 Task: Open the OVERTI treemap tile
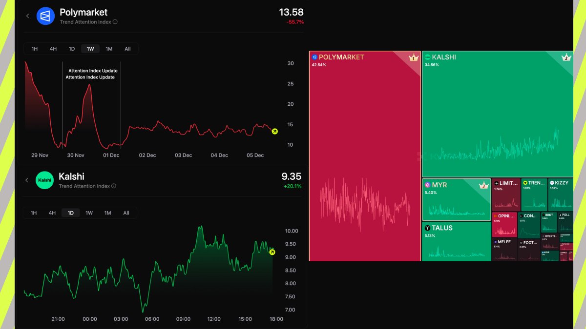pyautogui.click(x=550, y=241)
